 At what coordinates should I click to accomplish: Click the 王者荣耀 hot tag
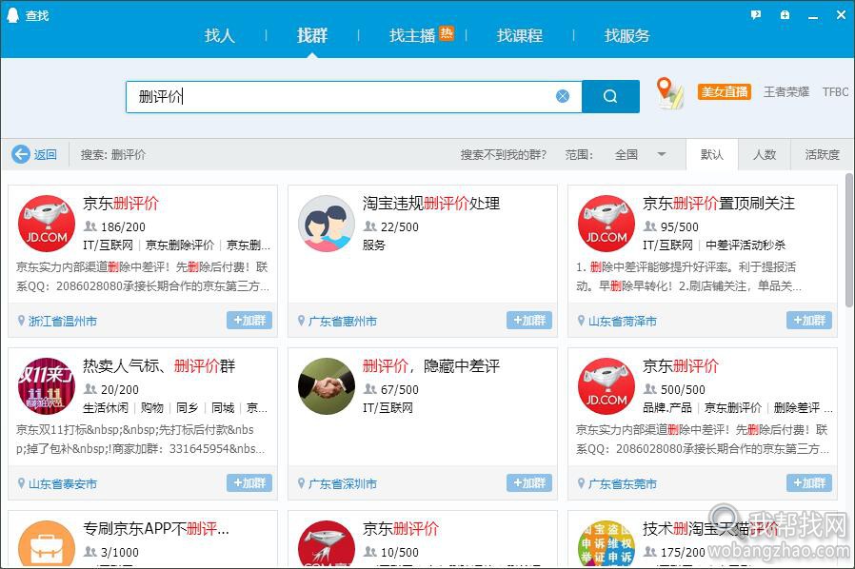[785, 91]
